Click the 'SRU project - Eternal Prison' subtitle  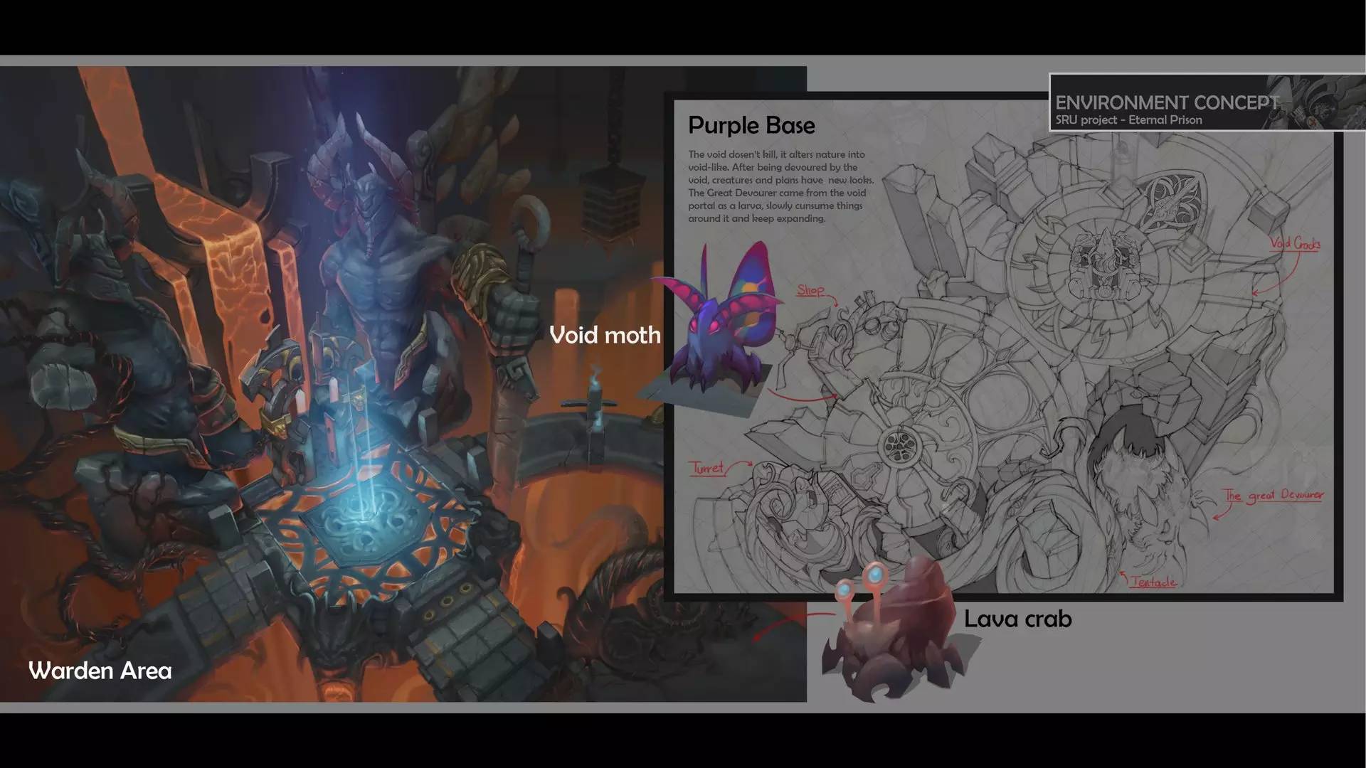point(1128,120)
